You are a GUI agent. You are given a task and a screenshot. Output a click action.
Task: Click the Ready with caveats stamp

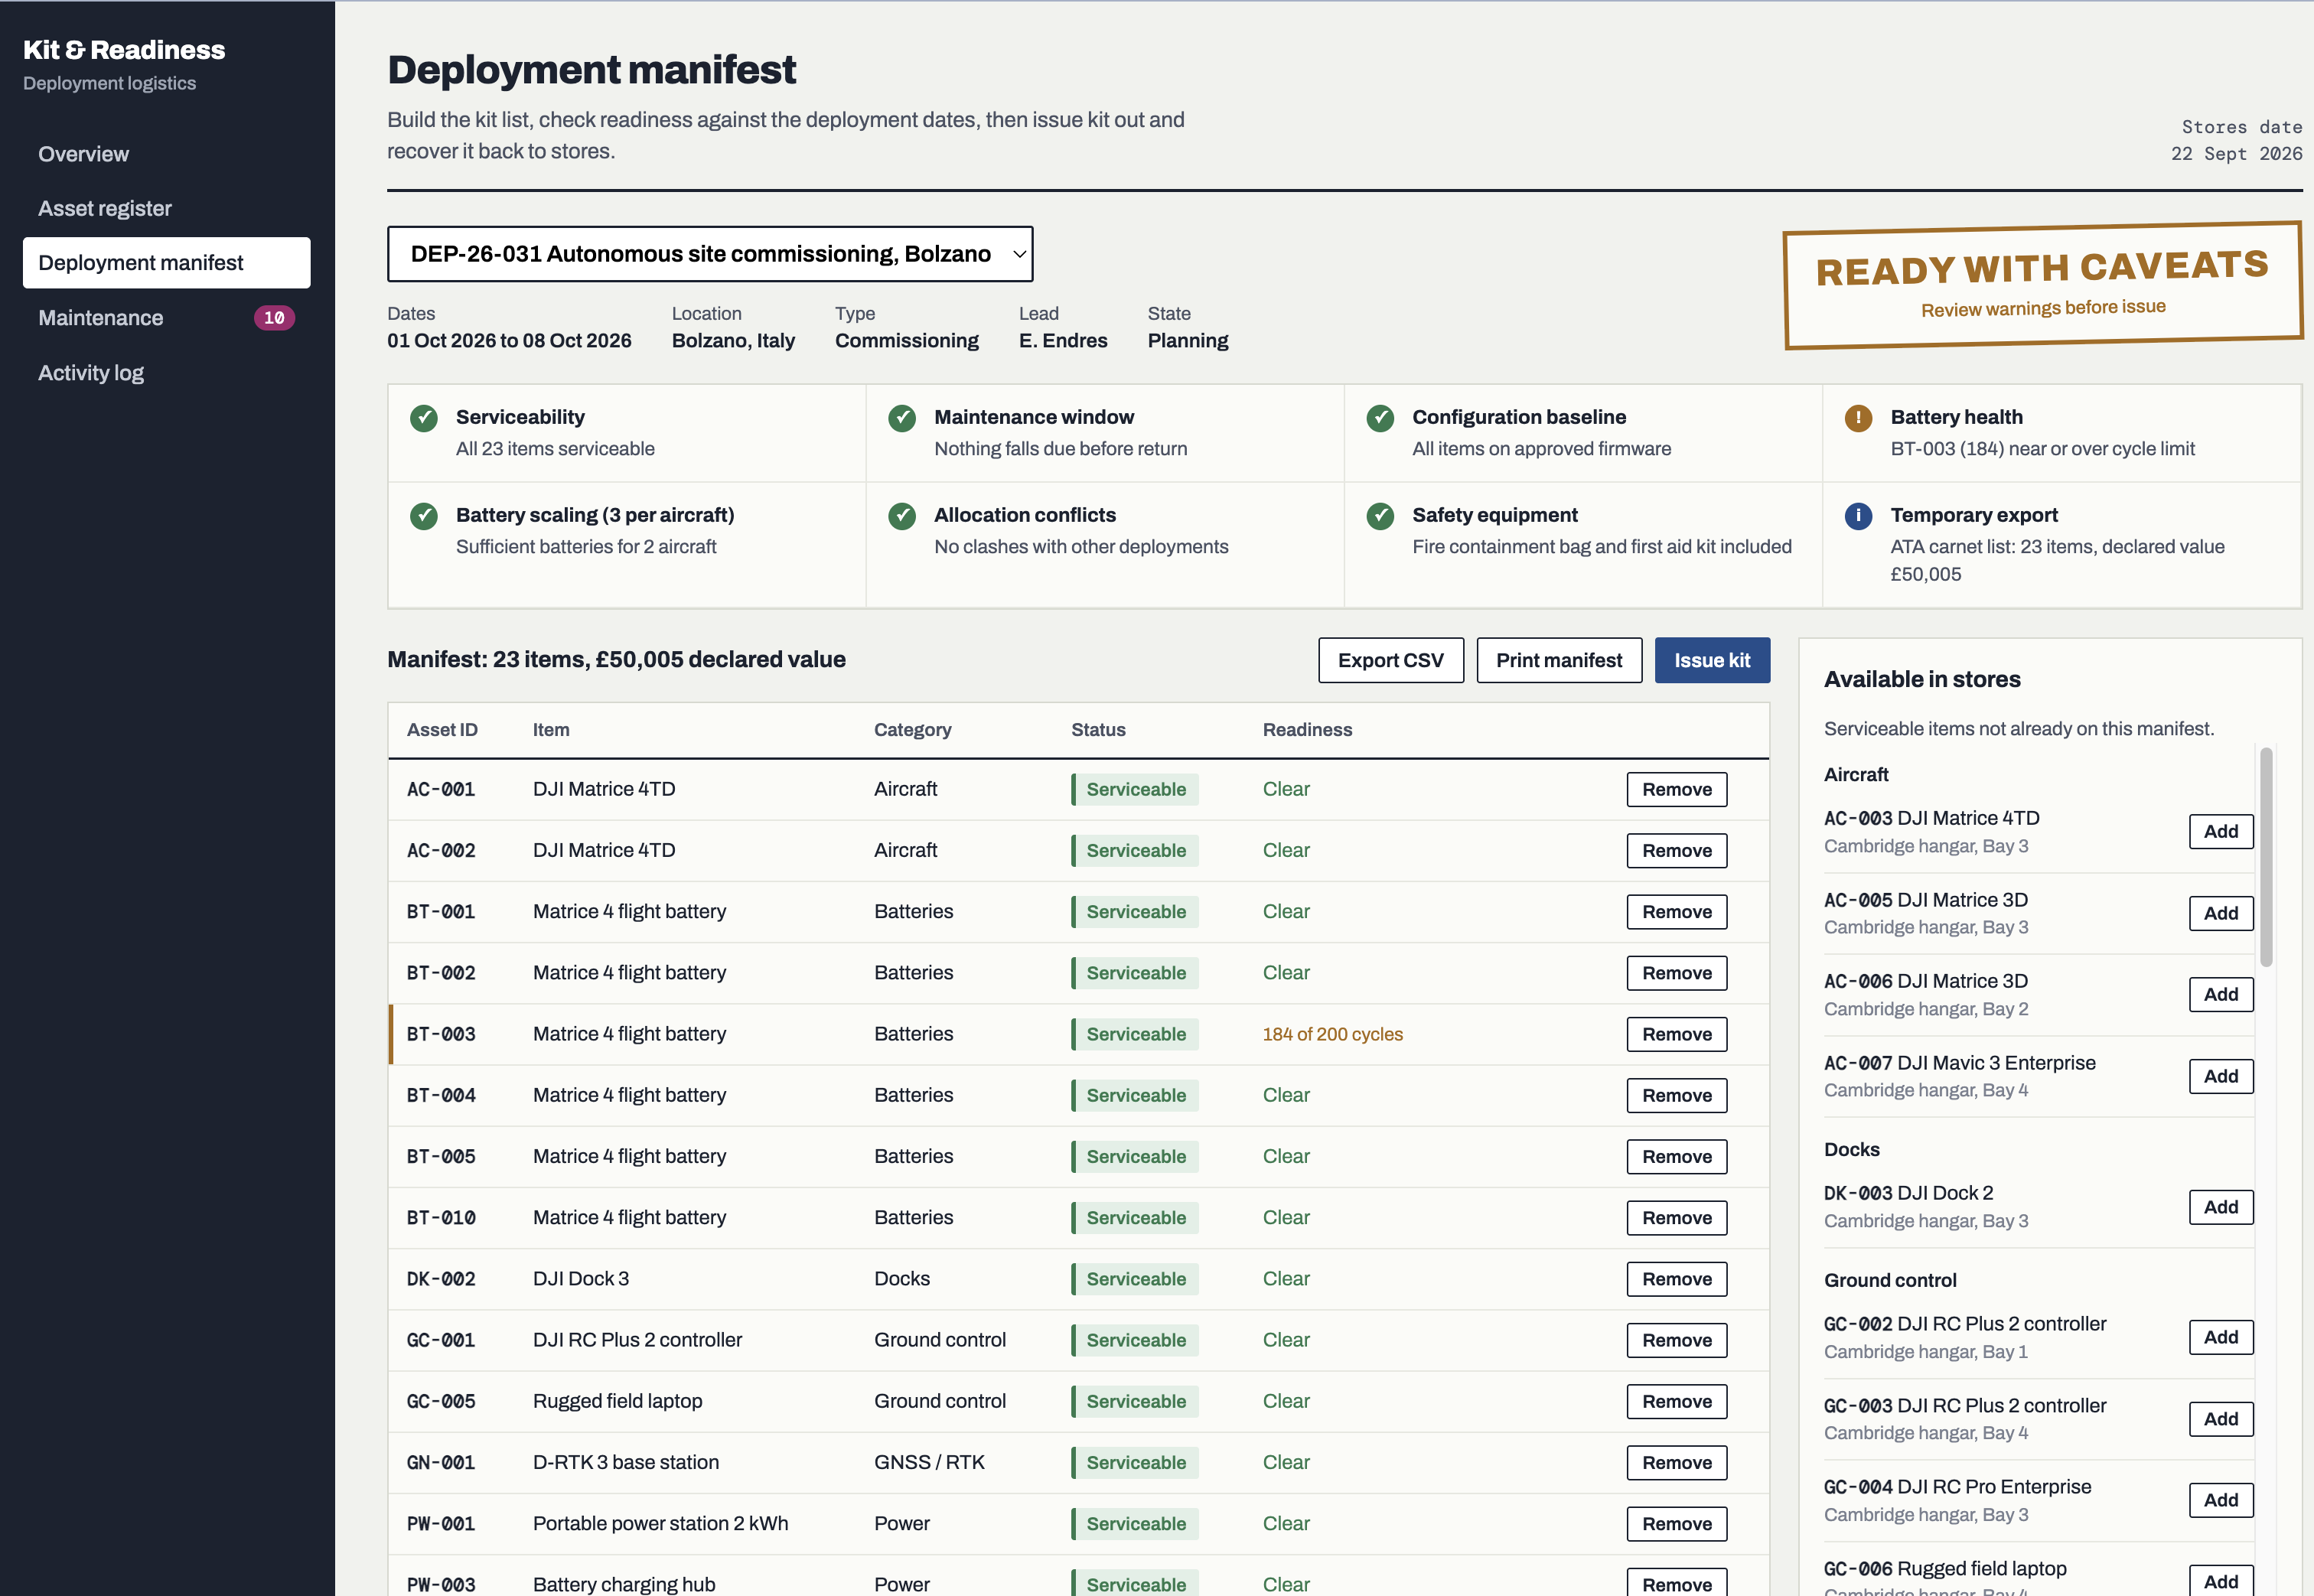(2042, 285)
